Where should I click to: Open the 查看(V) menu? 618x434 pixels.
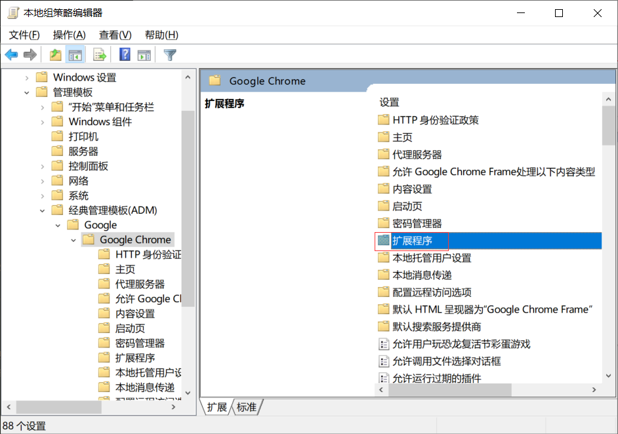point(115,35)
